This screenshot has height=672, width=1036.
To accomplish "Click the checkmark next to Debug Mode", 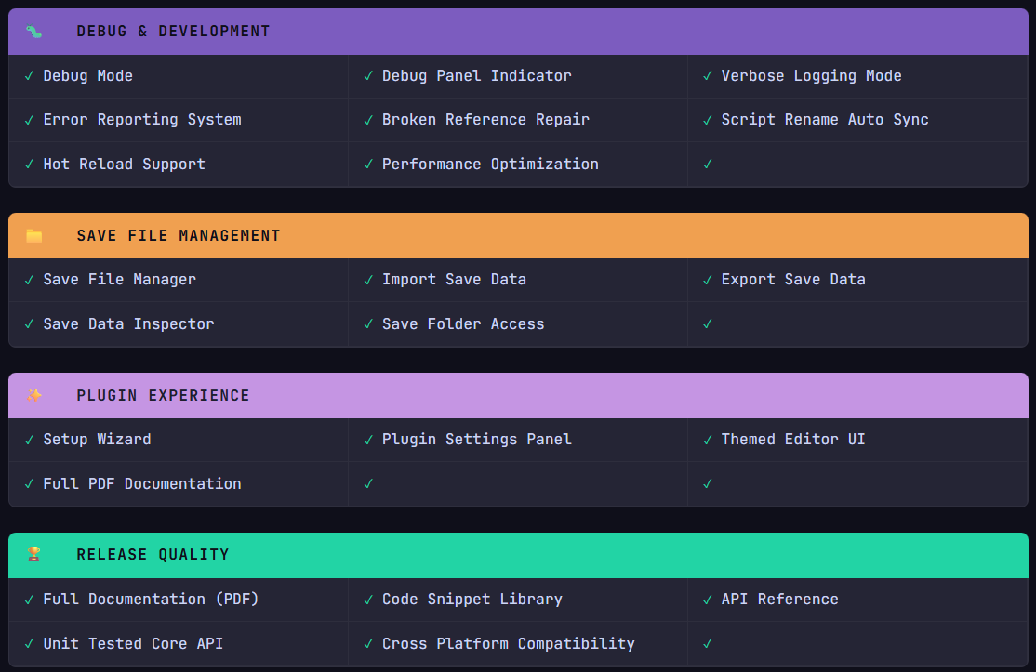I will (x=29, y=76).
